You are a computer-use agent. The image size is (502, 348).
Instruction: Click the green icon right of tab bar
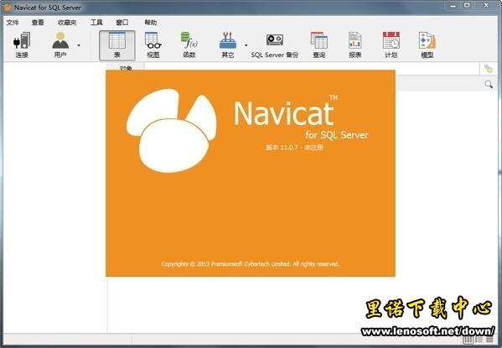point(489,69)
